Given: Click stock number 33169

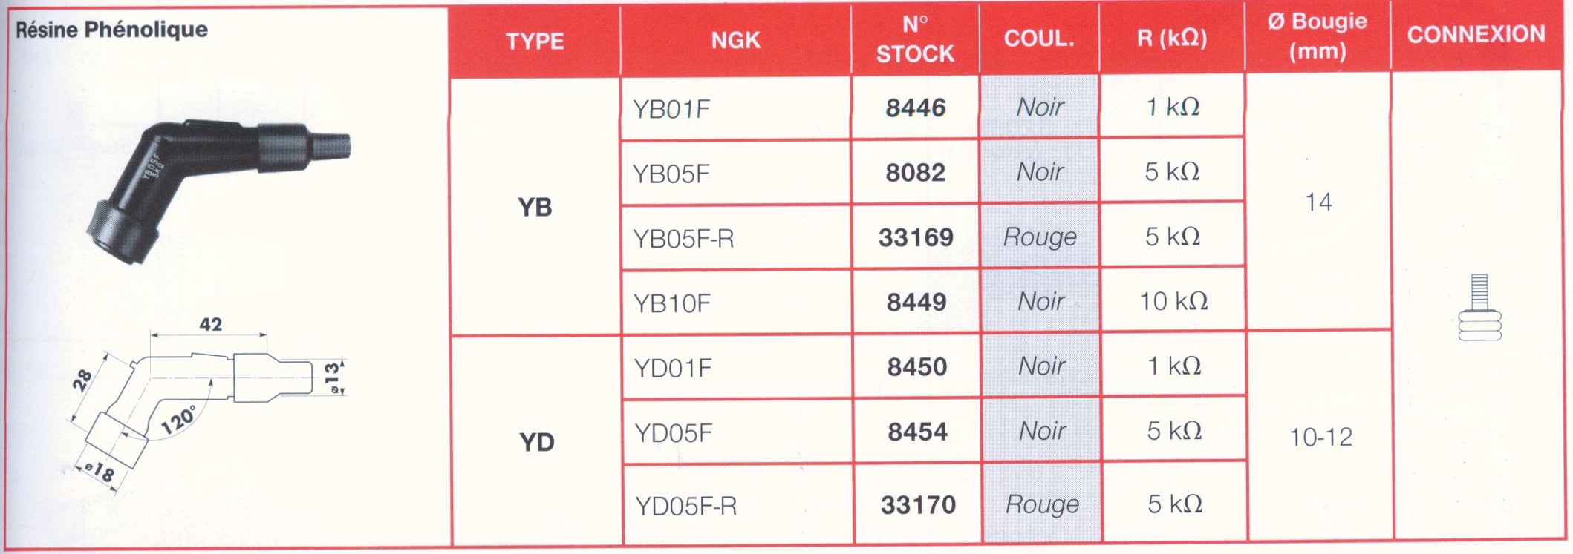Looking at the screenshot, I should click(916, 237).
